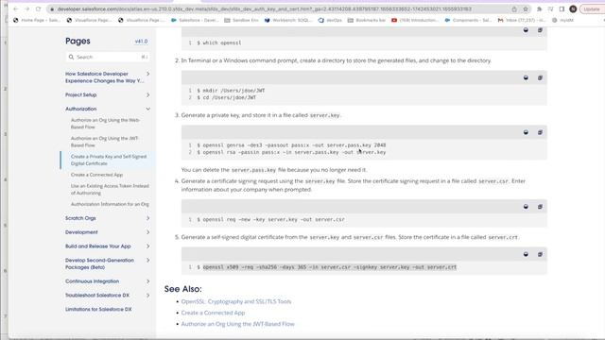Open 'Use an Existing Access Token' page
Screen dimensions: 605x340
[110, 189]
